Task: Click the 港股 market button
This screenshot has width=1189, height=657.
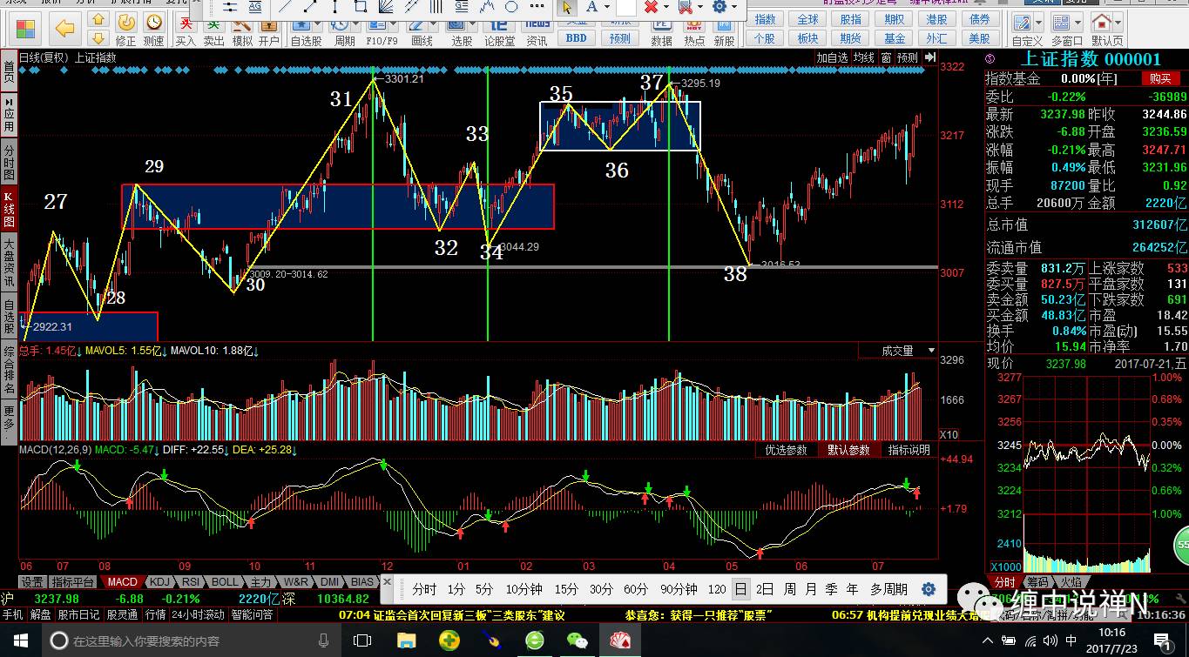Action: (x=937, y=19)
